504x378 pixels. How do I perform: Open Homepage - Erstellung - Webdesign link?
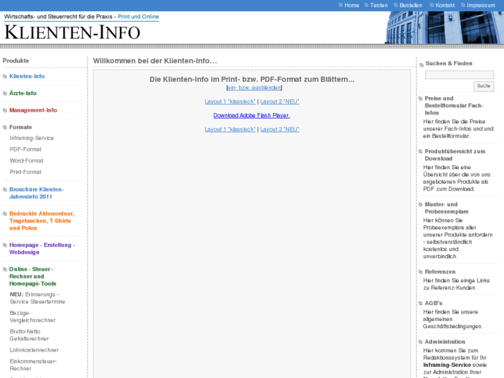(42, 248)
